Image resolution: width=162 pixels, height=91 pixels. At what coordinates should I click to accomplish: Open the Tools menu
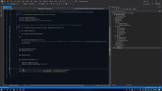click(40, 1)
